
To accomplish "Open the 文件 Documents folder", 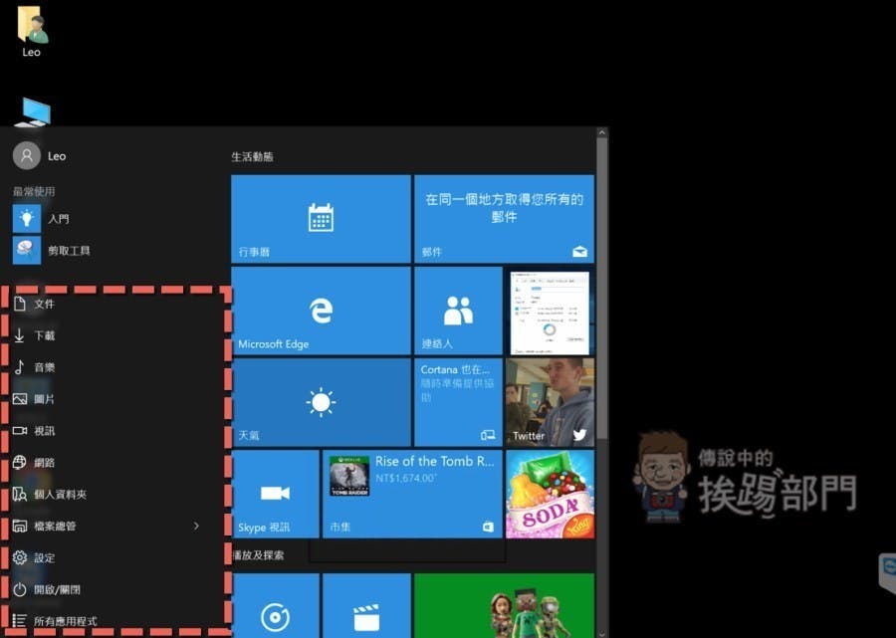I will [34, 304].
